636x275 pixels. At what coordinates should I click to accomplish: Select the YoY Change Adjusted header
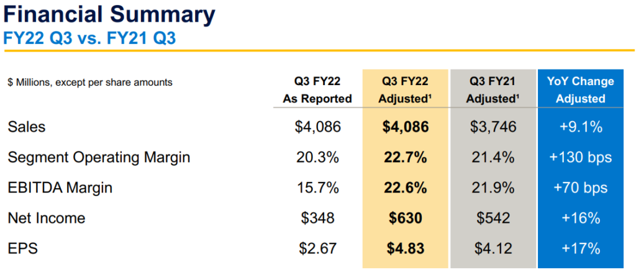580,90
